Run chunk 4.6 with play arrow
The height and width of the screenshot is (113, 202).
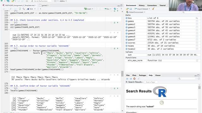(118, 23)
